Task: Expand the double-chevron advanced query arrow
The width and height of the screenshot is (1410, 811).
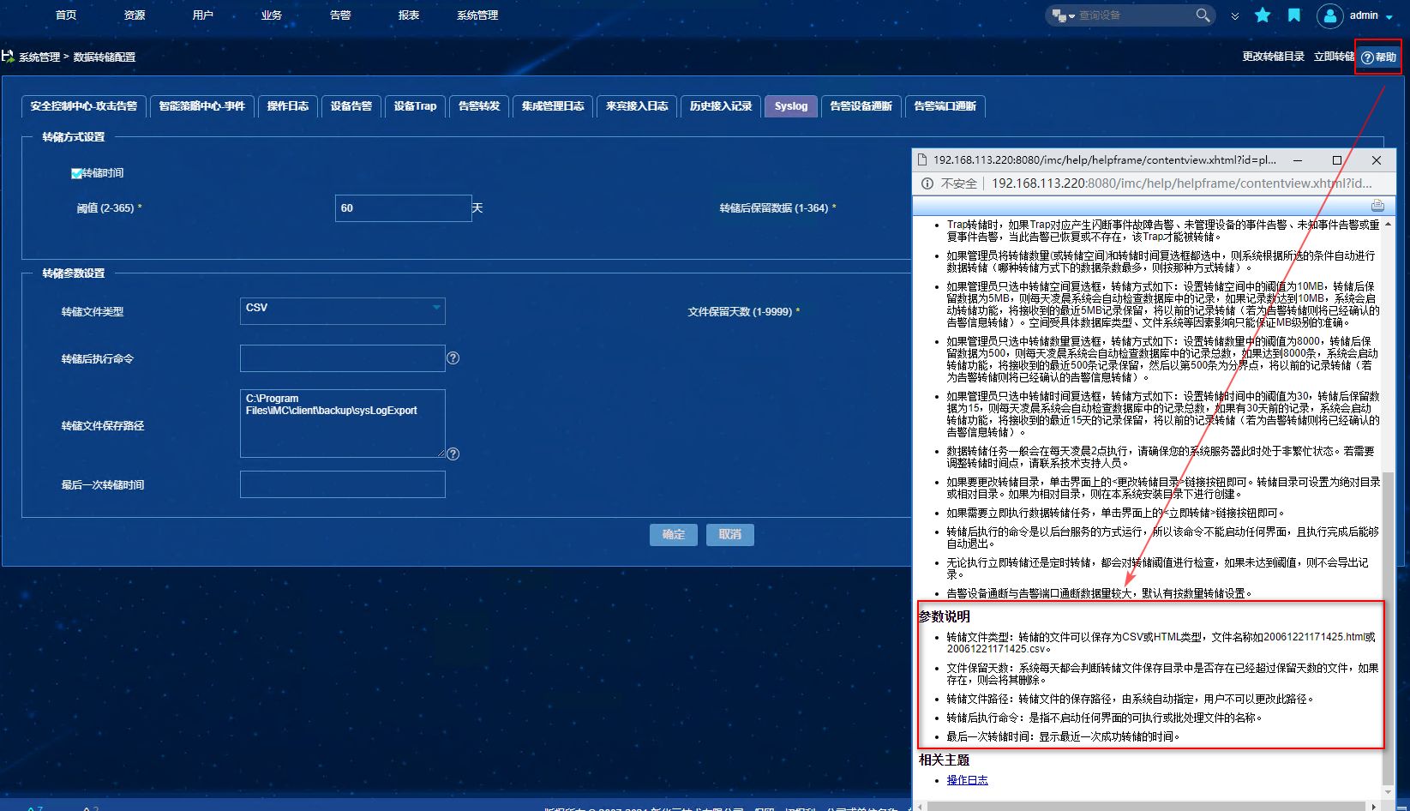Action: (x=1234, y=15)
